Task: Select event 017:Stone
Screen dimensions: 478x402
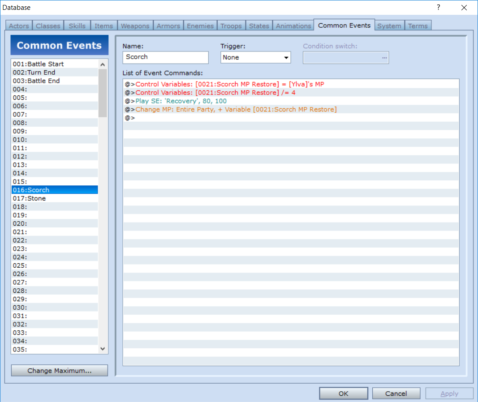Action: coord(55,198)
